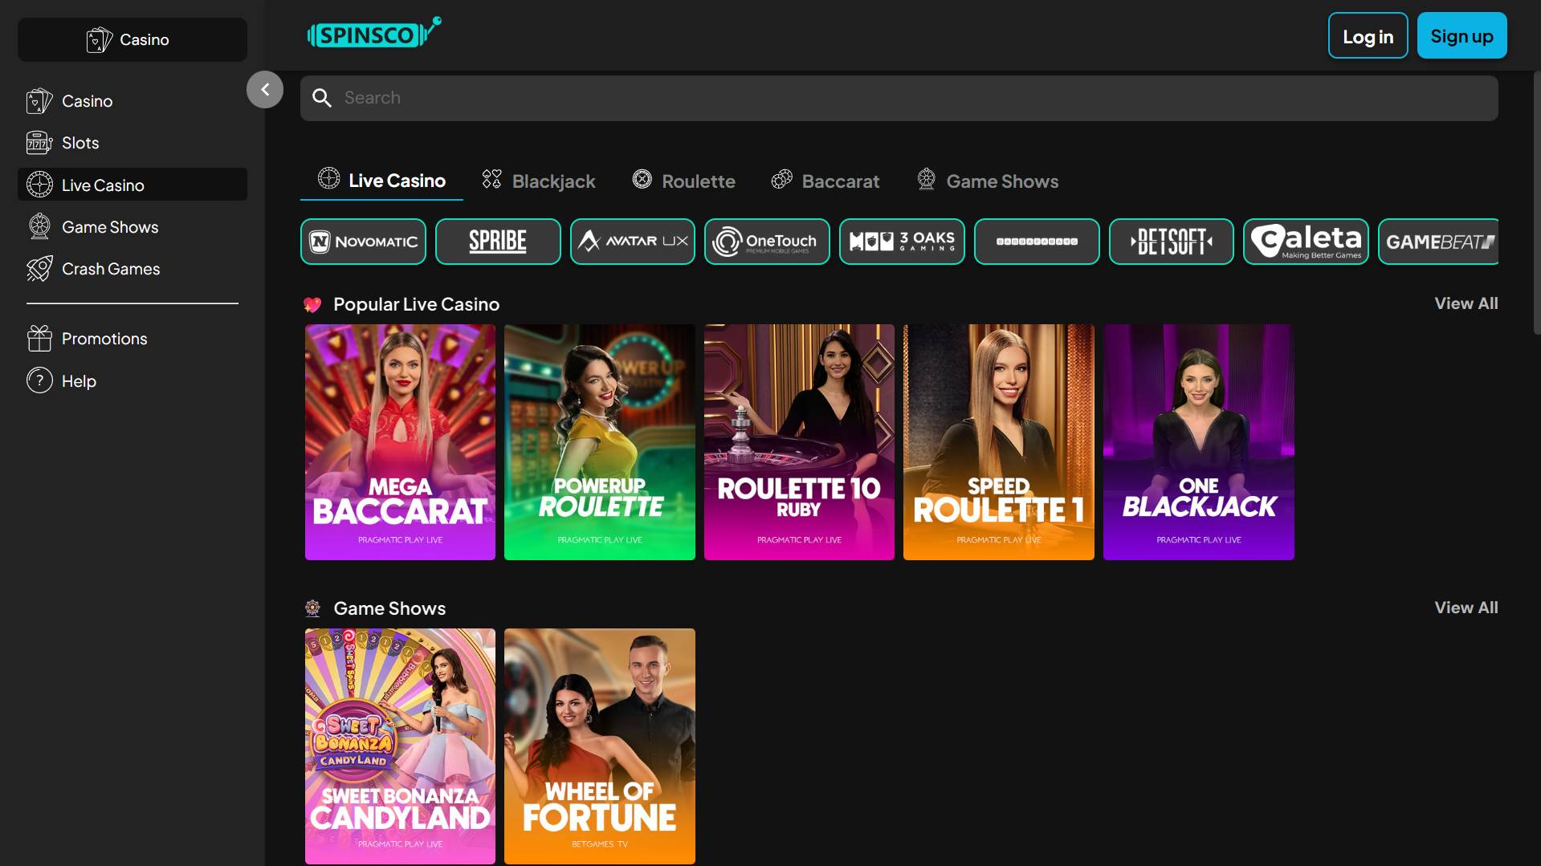Open the Baccarat tab
The height and width of the screenshot is (866, 1541).
tap(825, 181)
